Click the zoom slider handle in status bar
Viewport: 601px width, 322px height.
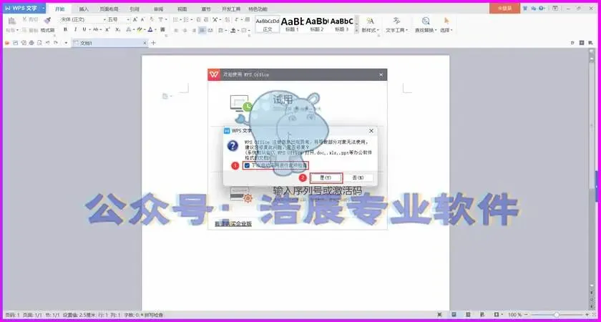(x=557, y=315)
